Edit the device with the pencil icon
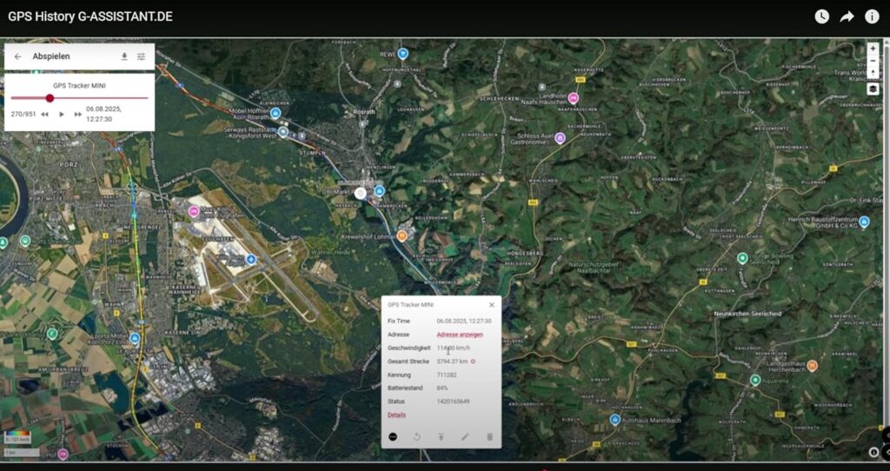890x471 pixels. click(465, 436)
